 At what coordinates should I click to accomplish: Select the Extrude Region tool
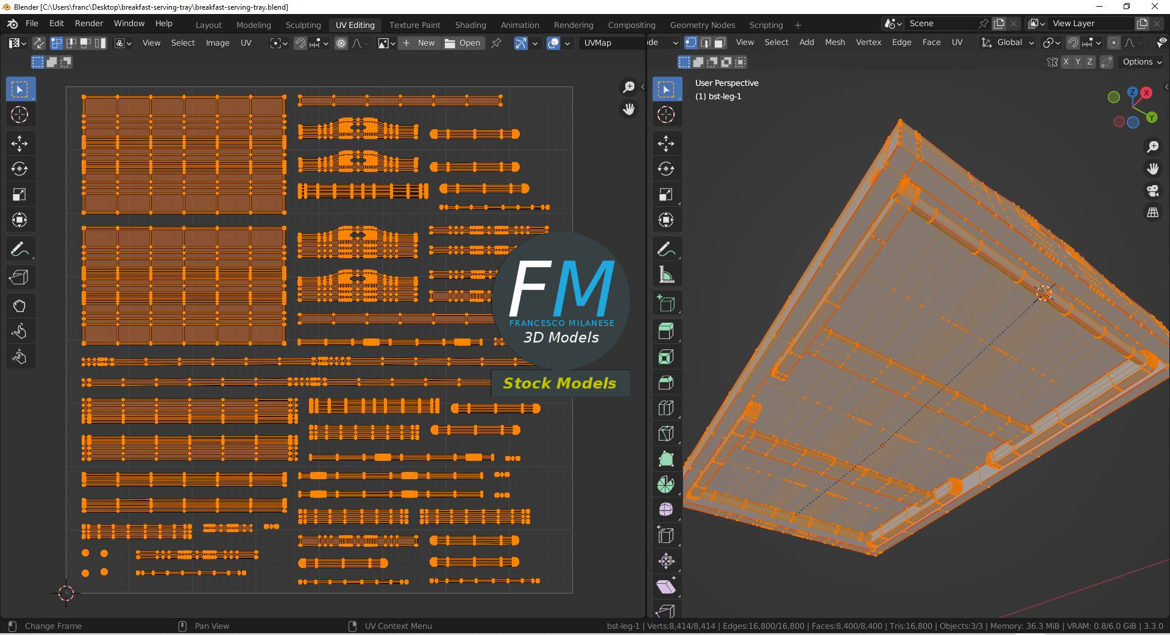(x=666, y=332)
